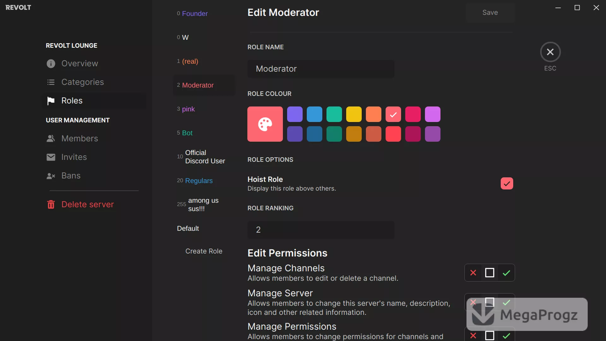Choose the burnt orange colour swatch

pos(374,134)
